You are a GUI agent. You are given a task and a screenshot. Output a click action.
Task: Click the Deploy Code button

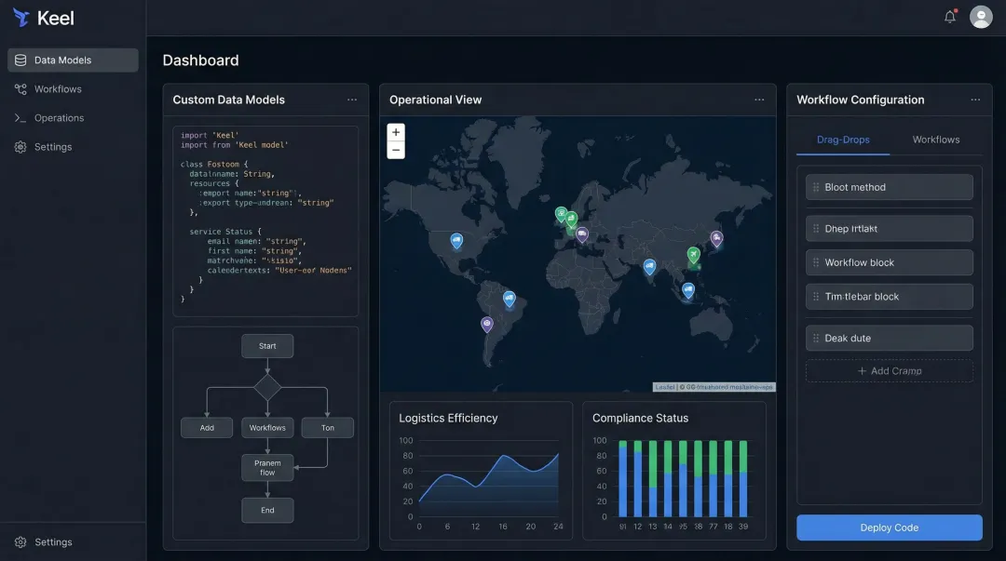pos(889,528)
